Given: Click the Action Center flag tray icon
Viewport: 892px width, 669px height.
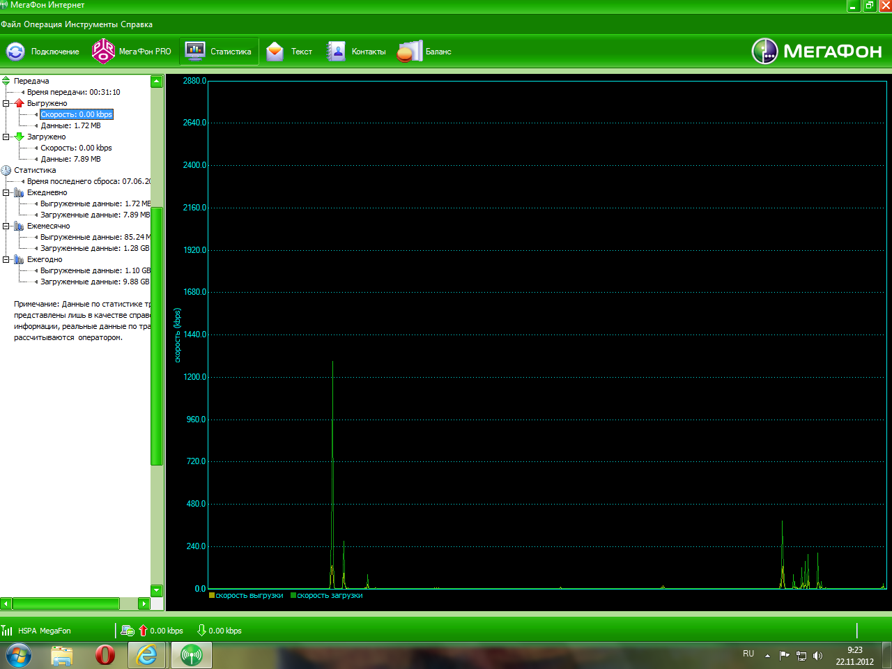Looking at the screenshot, I should click(784, 656).
